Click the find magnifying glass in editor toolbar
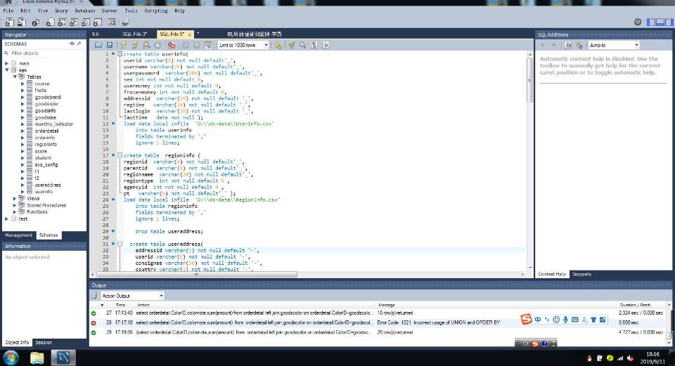 click(303, 45)
